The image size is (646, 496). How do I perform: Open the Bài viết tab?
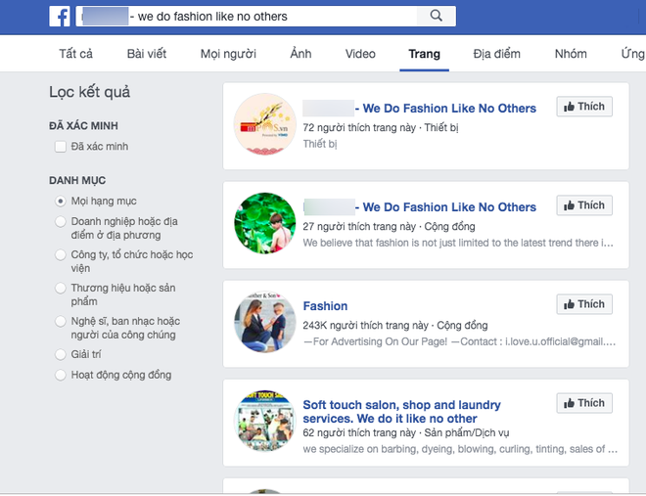(147, 54)
